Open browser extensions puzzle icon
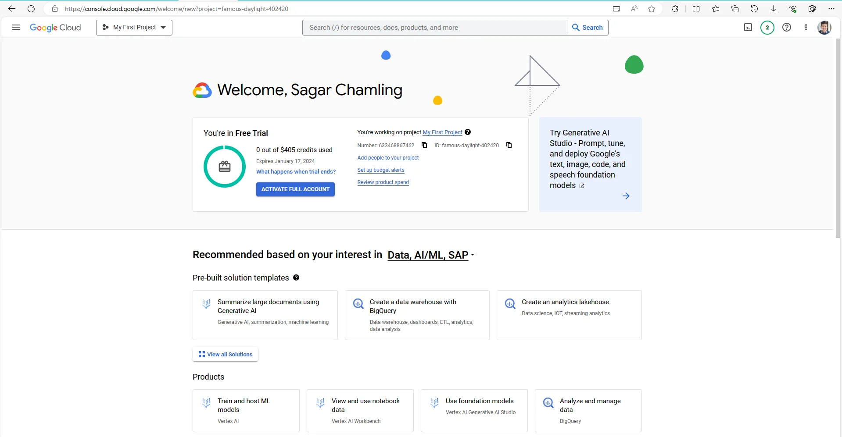The height and width of the screenshot is (437, 842). click(x=675, y=9)
